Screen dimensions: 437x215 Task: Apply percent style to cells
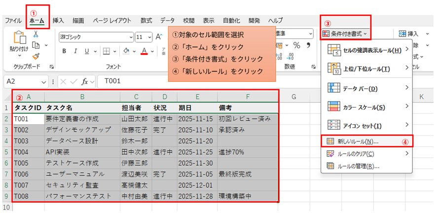pyautogui.click(x=297, y=45)
